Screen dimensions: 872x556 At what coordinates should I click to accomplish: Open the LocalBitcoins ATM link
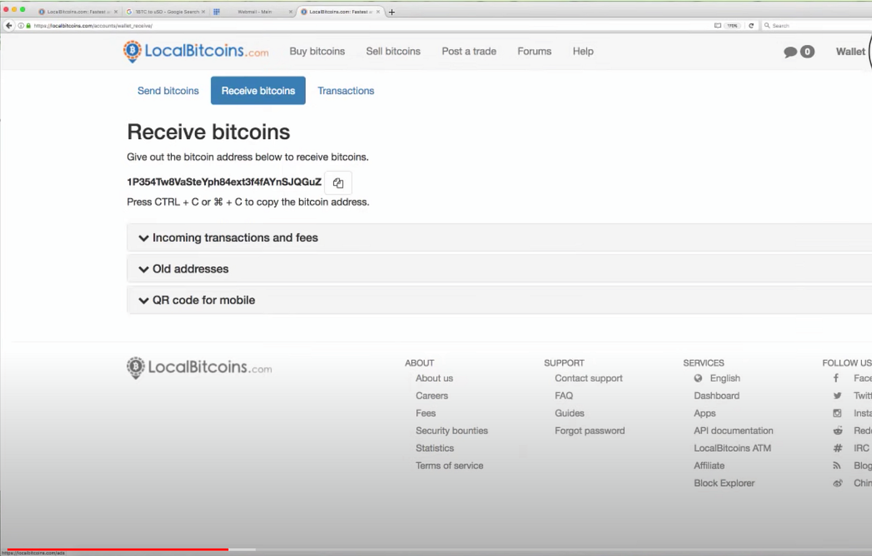point(732,448)
